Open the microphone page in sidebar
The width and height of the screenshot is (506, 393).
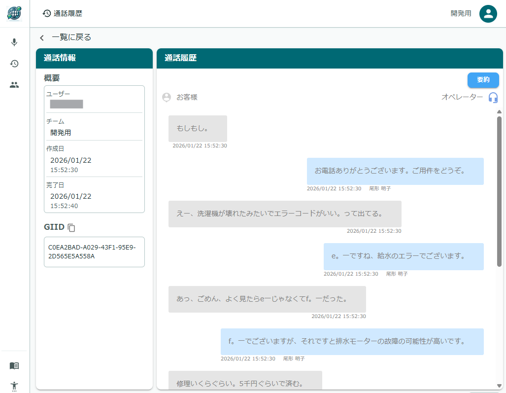14,42
